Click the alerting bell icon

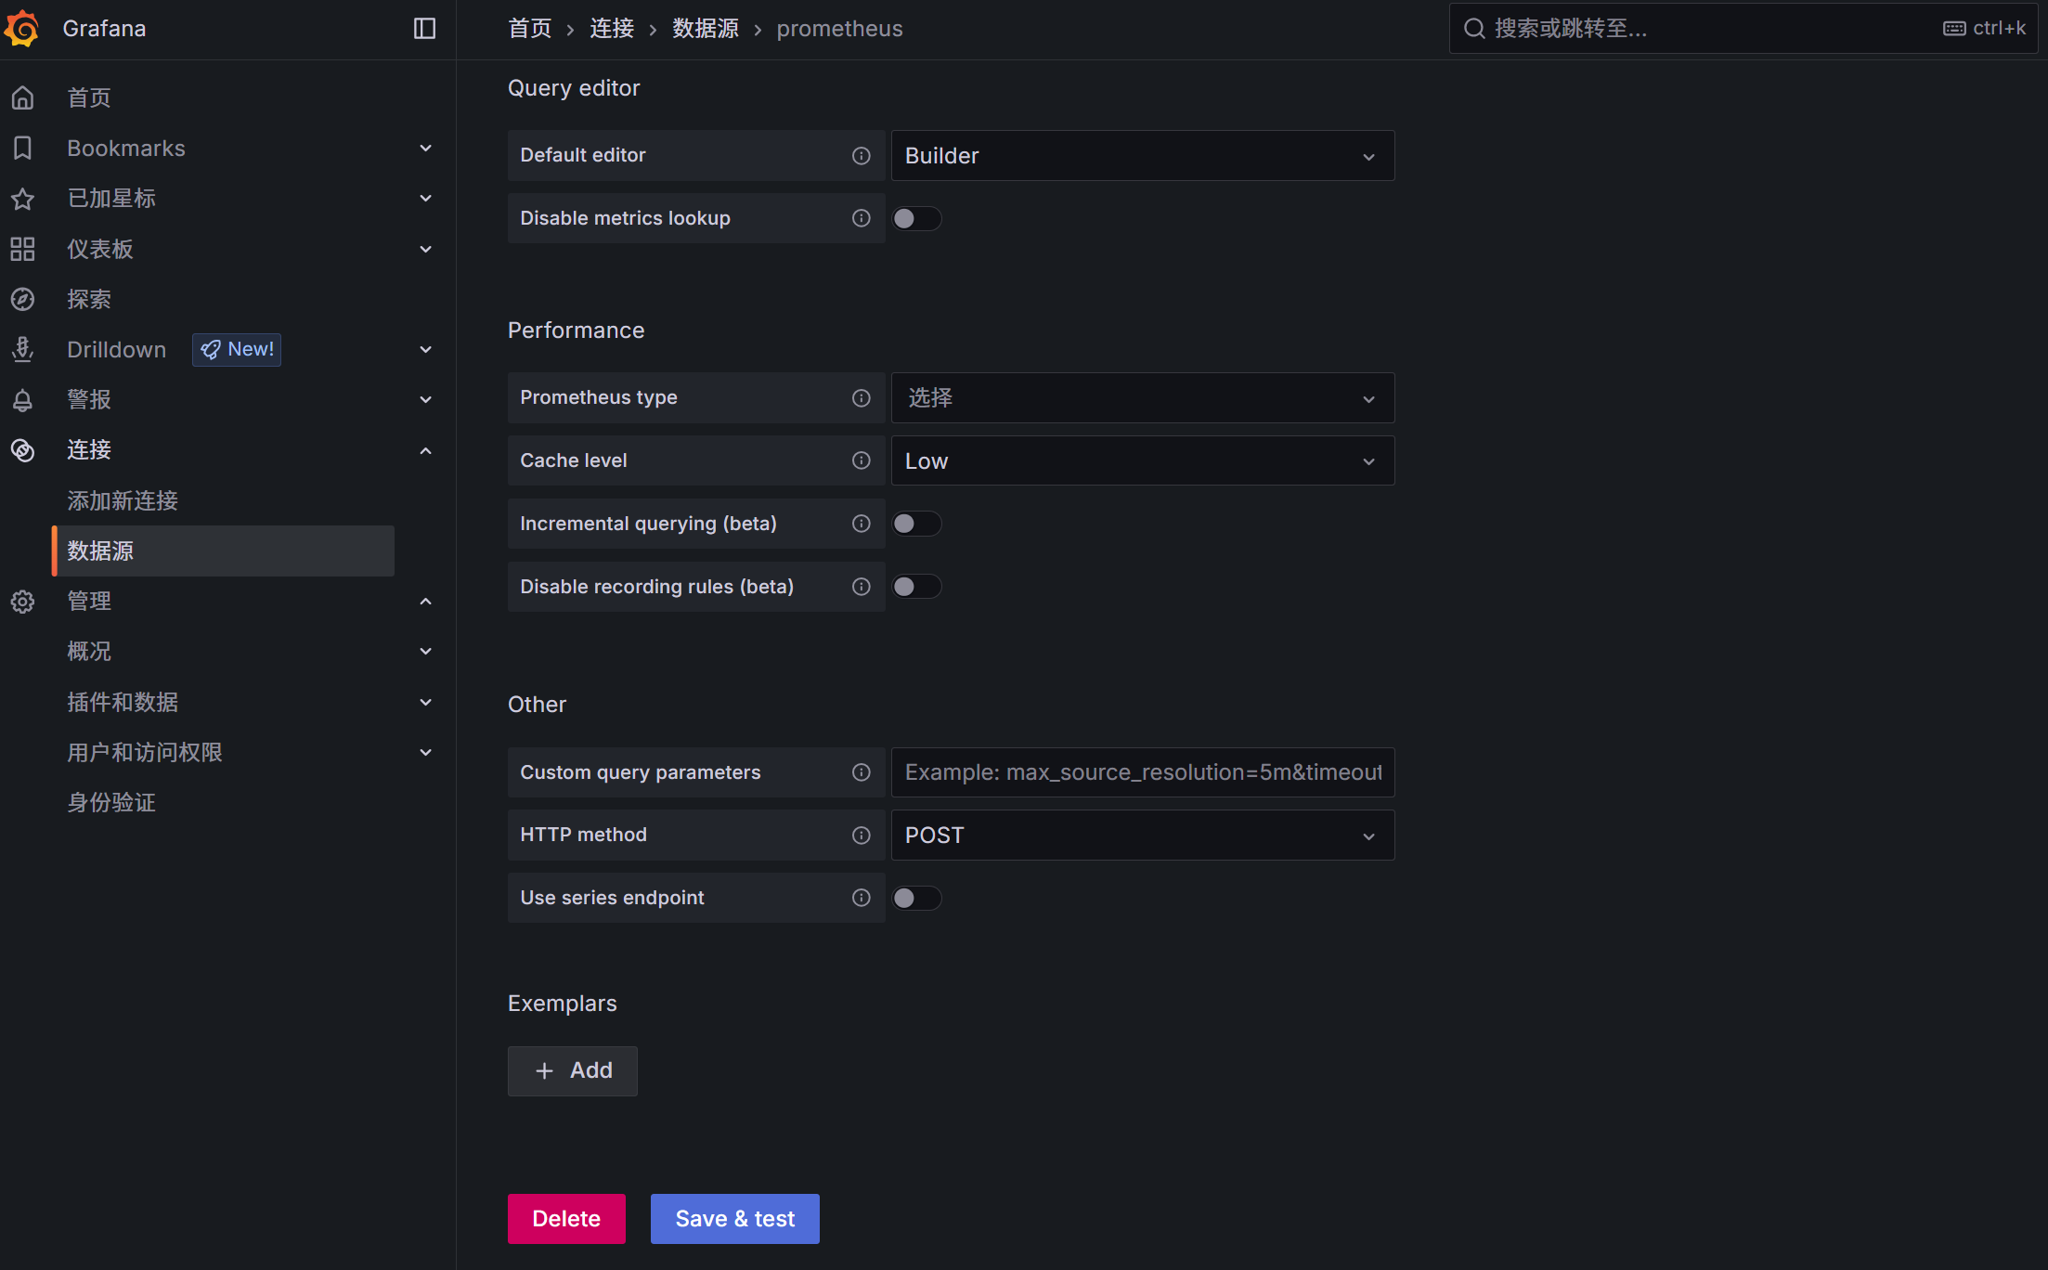click(22, 400)
